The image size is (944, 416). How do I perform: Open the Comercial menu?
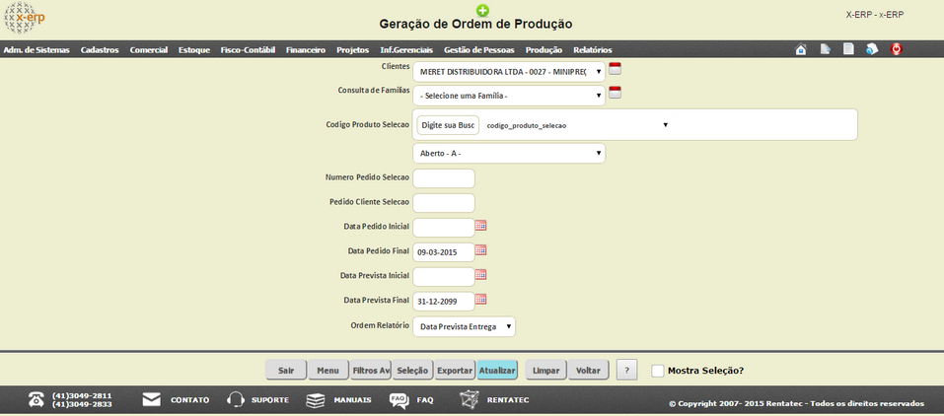[x=149, y=50]
